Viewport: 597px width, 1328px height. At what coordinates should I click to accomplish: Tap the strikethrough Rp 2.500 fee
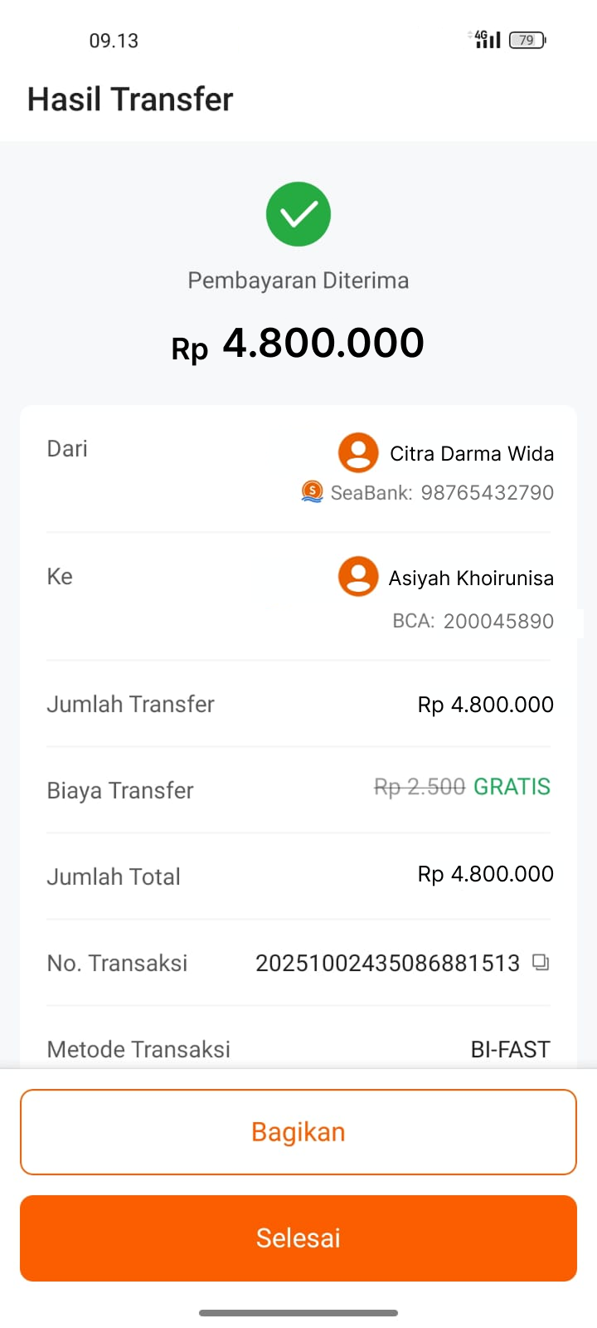(x=420, y=787)
